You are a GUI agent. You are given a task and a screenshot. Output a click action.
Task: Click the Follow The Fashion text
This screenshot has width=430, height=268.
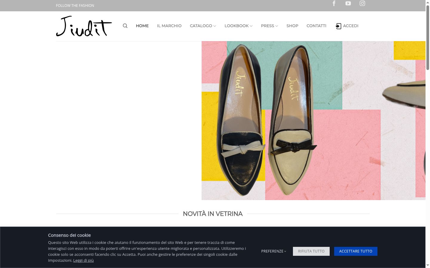75,6
